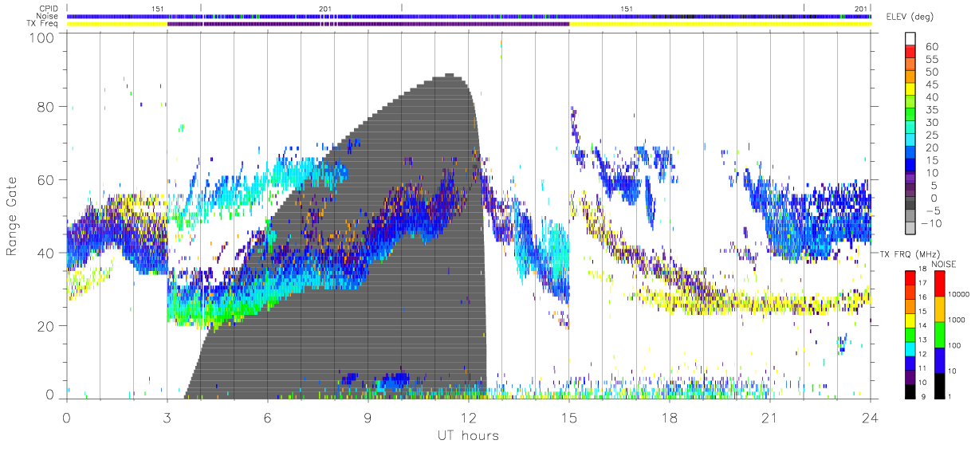Click the 100 tick on Range Gate axis
This screenshot has height=452, width=979.
[x=40, y=37]
